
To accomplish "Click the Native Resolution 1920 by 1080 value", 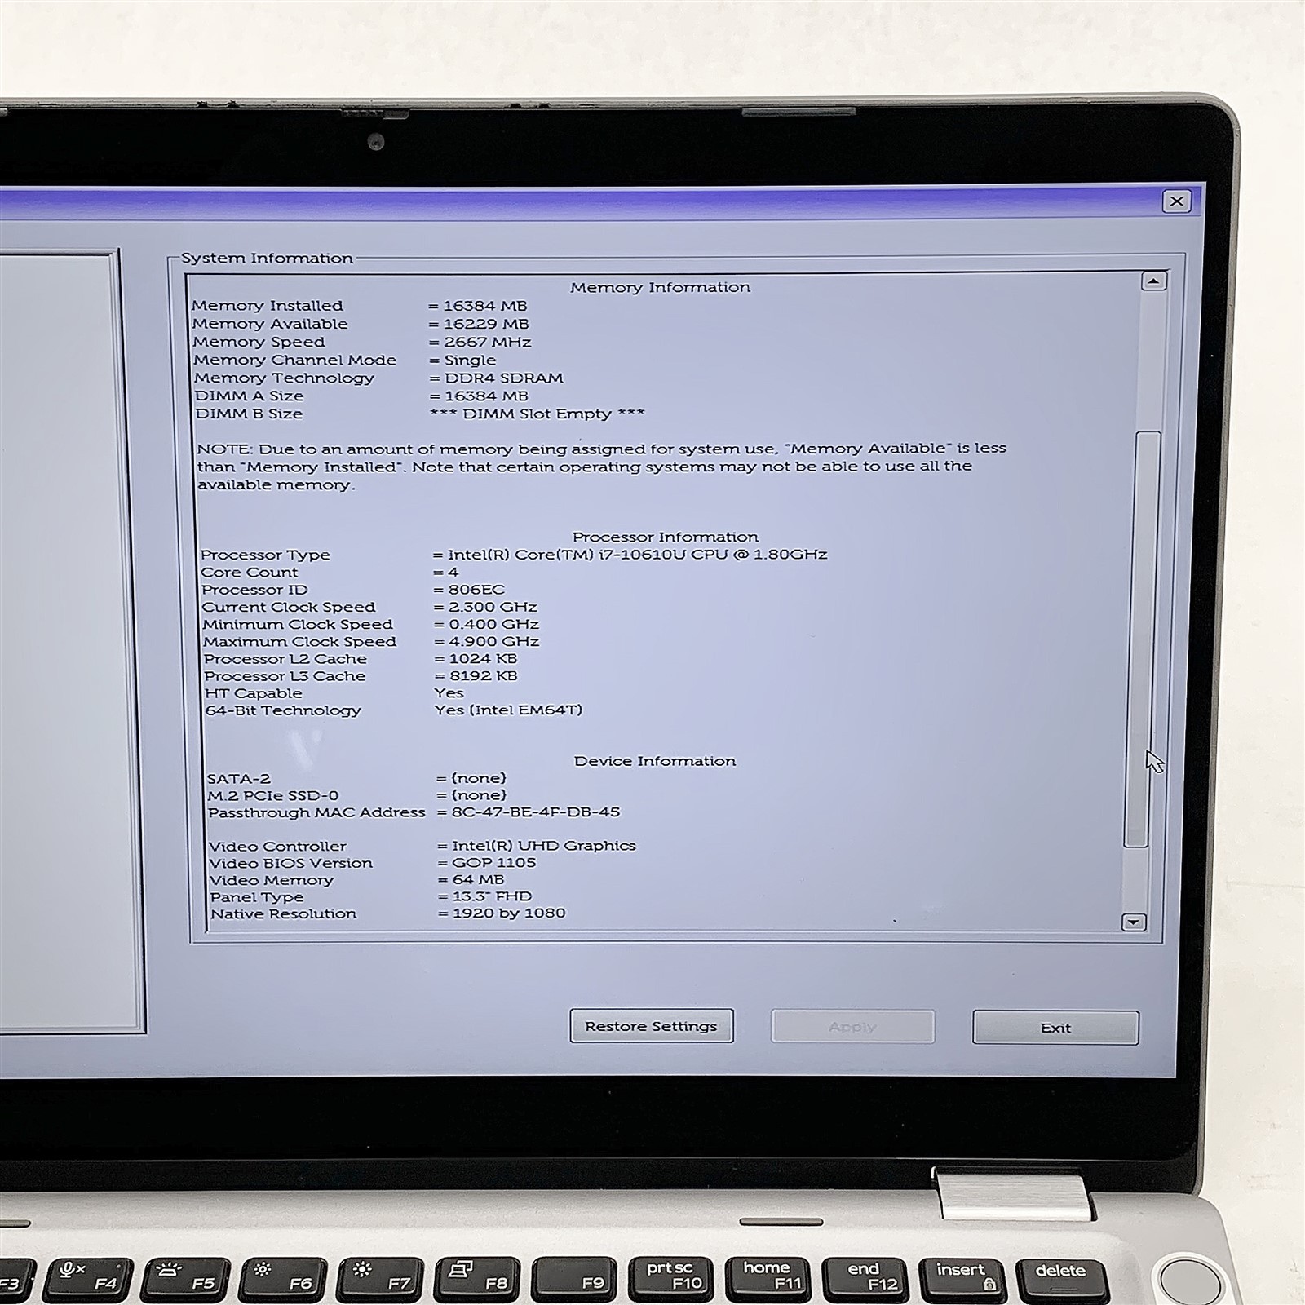I will tap(509, 913).
